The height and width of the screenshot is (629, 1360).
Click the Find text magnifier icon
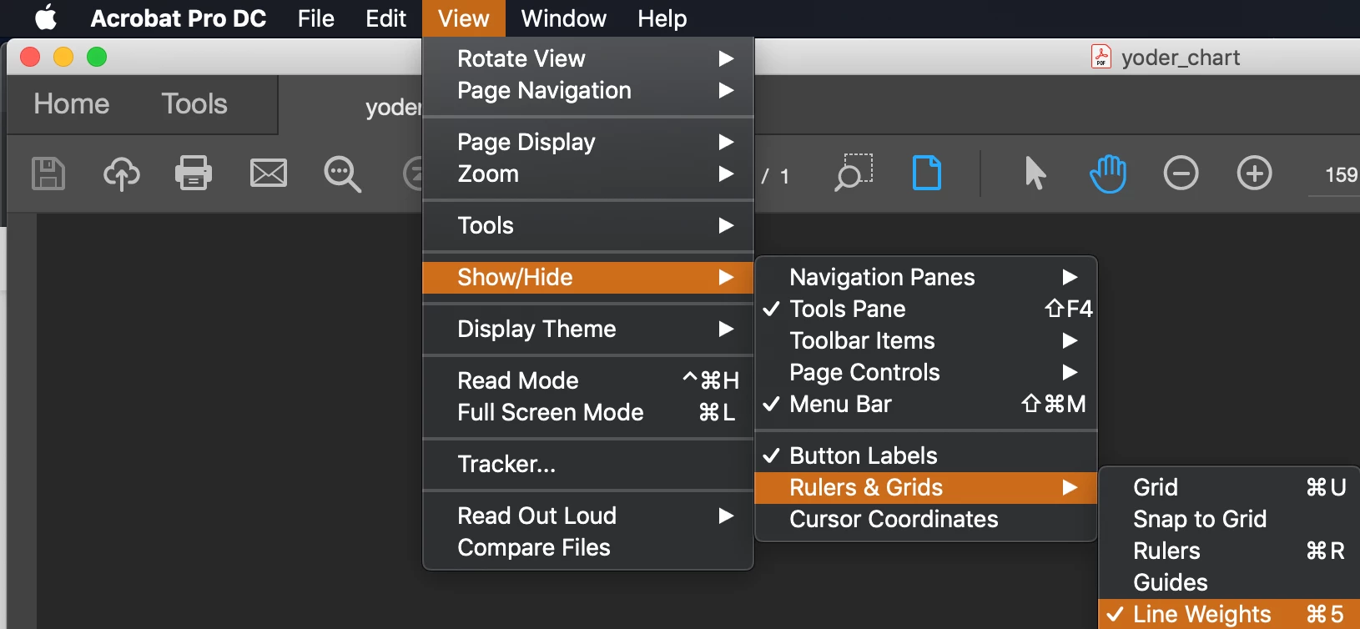342,174
